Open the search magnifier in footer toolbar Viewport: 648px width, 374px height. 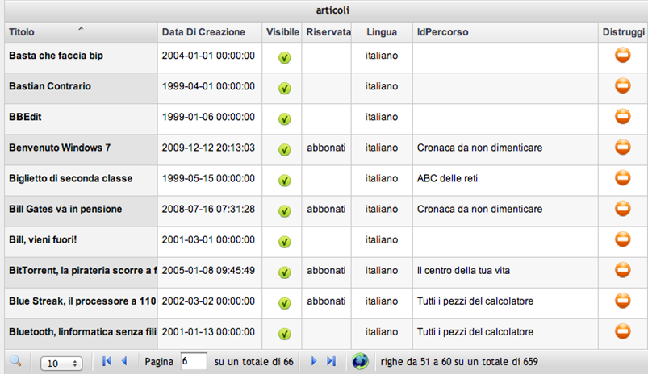15,362
